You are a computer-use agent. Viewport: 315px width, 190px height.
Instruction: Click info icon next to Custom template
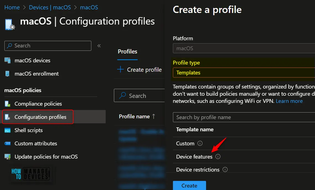pyautogui.click(x=200, y=143)
